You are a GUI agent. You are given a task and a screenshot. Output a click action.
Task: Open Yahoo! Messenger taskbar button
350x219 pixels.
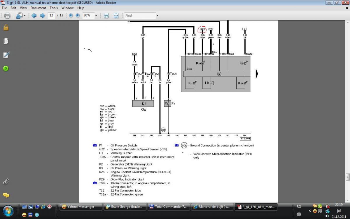[81, 207]
